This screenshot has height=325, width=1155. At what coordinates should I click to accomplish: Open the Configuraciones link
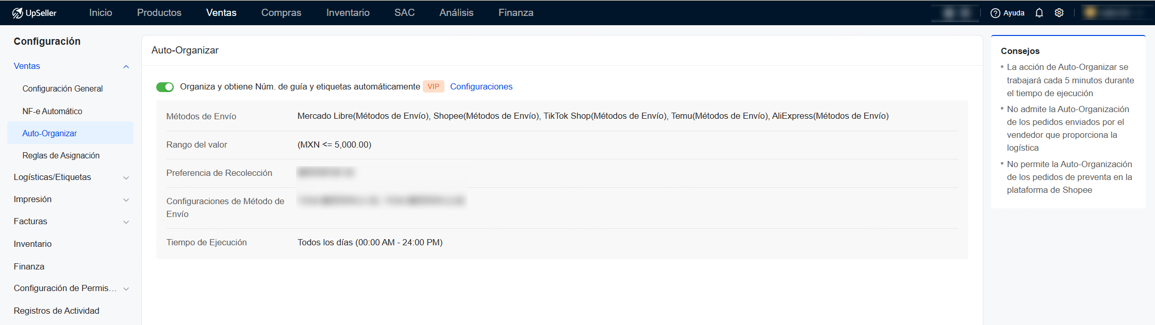[x=481, y=86]
